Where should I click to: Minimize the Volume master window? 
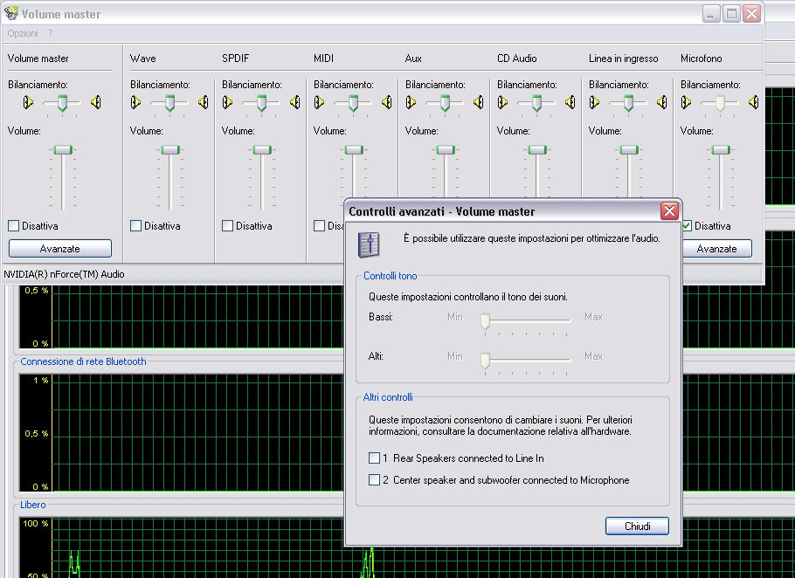click(711, 14)
